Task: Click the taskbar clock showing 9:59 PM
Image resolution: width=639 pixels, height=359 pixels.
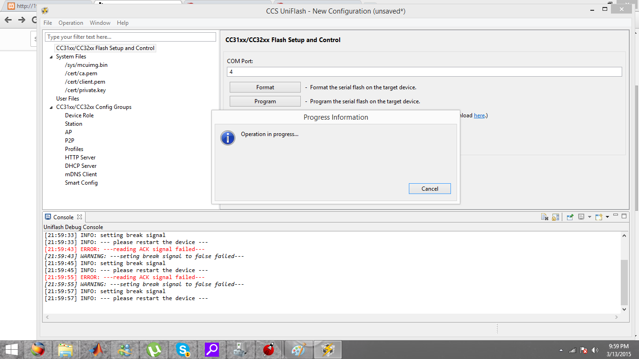Action: (x=618, y=350)
